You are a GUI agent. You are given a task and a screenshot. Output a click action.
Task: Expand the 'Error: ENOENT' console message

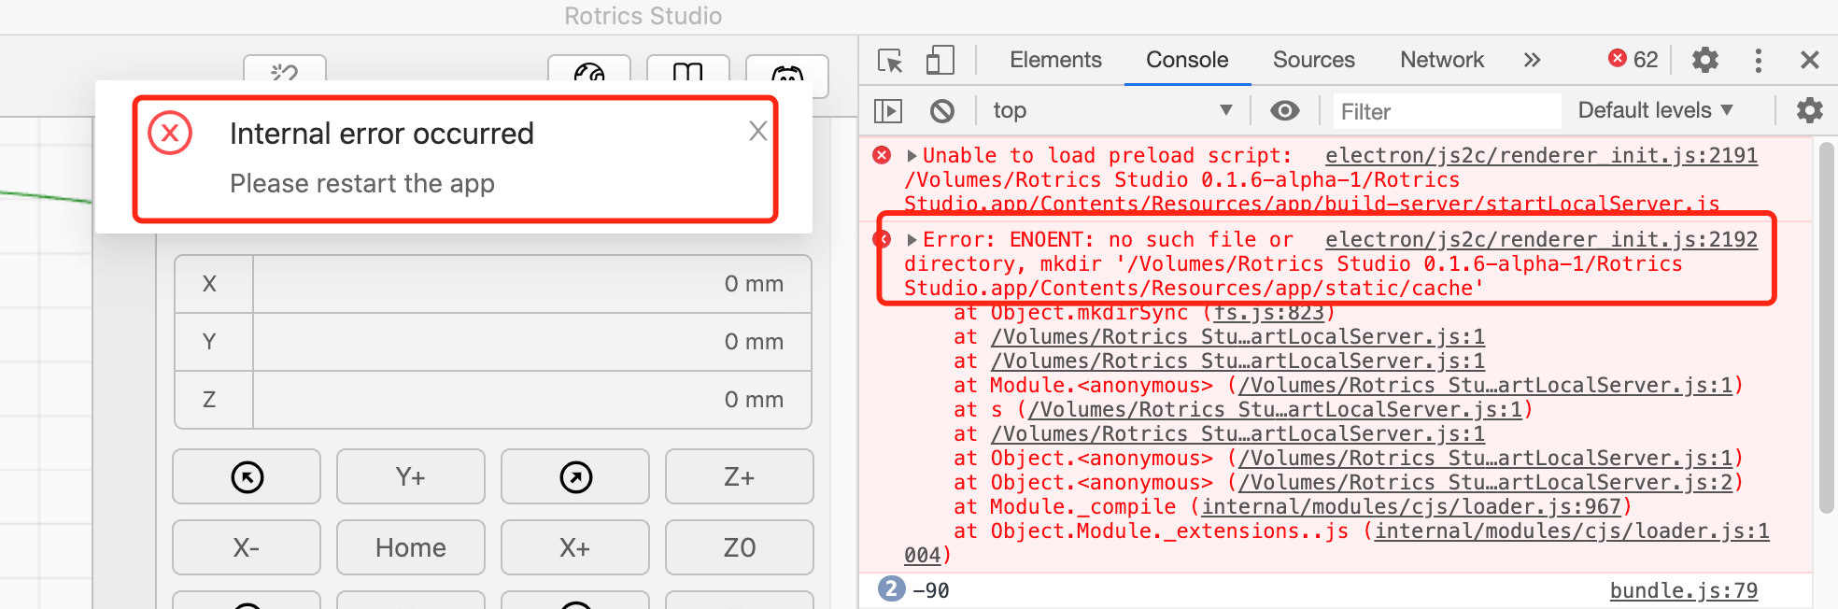pyautogui.click(x=912, y=240)
